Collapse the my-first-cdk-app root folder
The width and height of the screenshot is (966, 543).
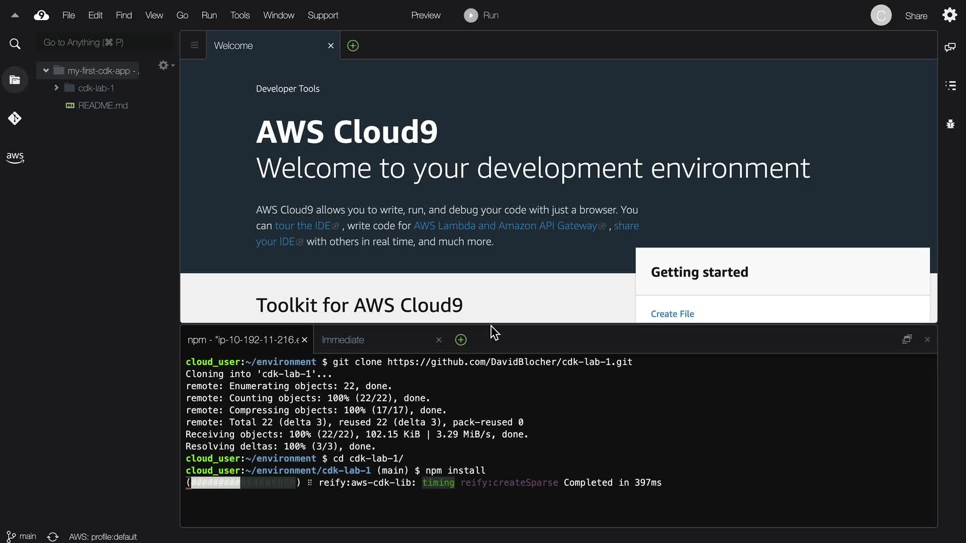(x=46, y=70)
